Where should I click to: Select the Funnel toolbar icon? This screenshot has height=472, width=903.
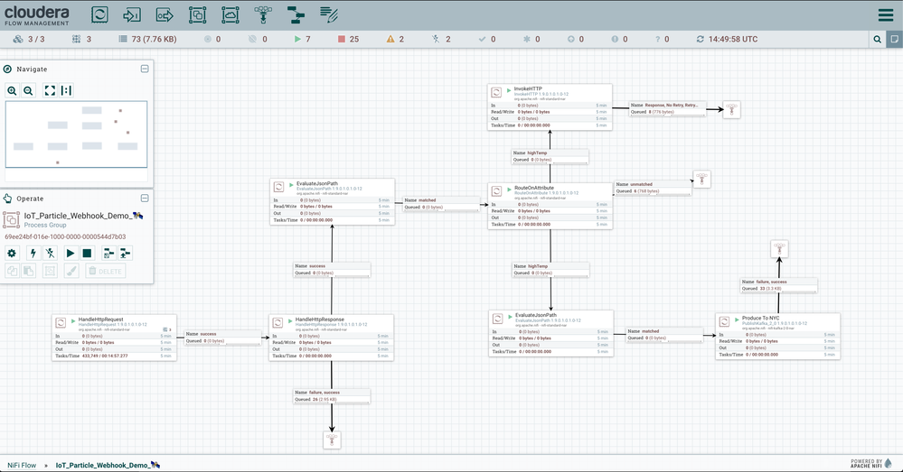point(263,14)
